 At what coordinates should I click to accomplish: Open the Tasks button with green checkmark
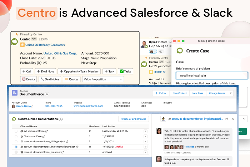click(125, 72)
